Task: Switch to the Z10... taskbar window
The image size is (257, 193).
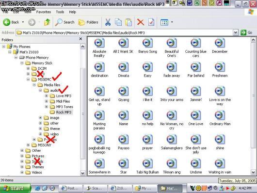Action: 120,188
